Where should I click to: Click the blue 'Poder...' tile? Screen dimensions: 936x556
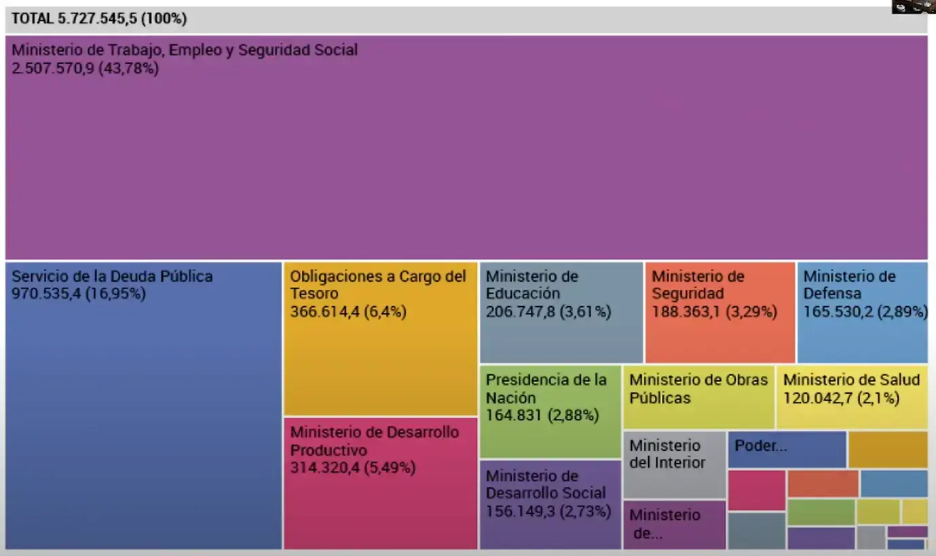(787, 449)
